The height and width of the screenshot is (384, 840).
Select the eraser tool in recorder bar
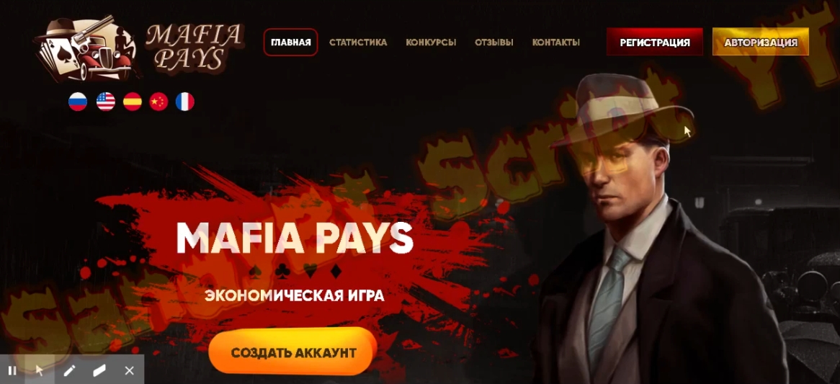pyautogui.click(x=99, y=370)
